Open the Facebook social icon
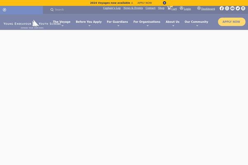The image size is (248, 165). 222,8
